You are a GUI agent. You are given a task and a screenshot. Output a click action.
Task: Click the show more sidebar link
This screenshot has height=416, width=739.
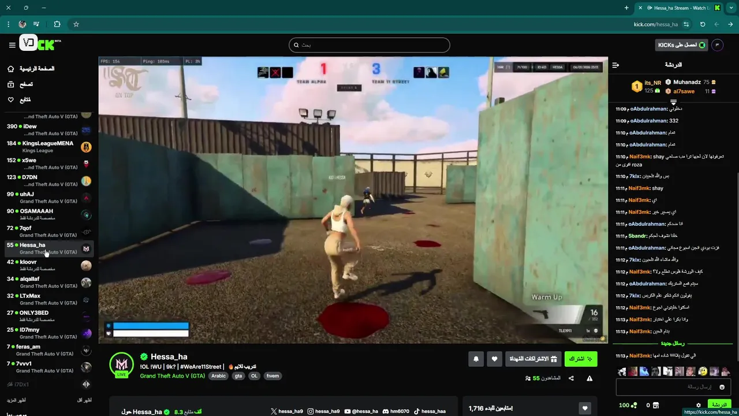(16, 400)
